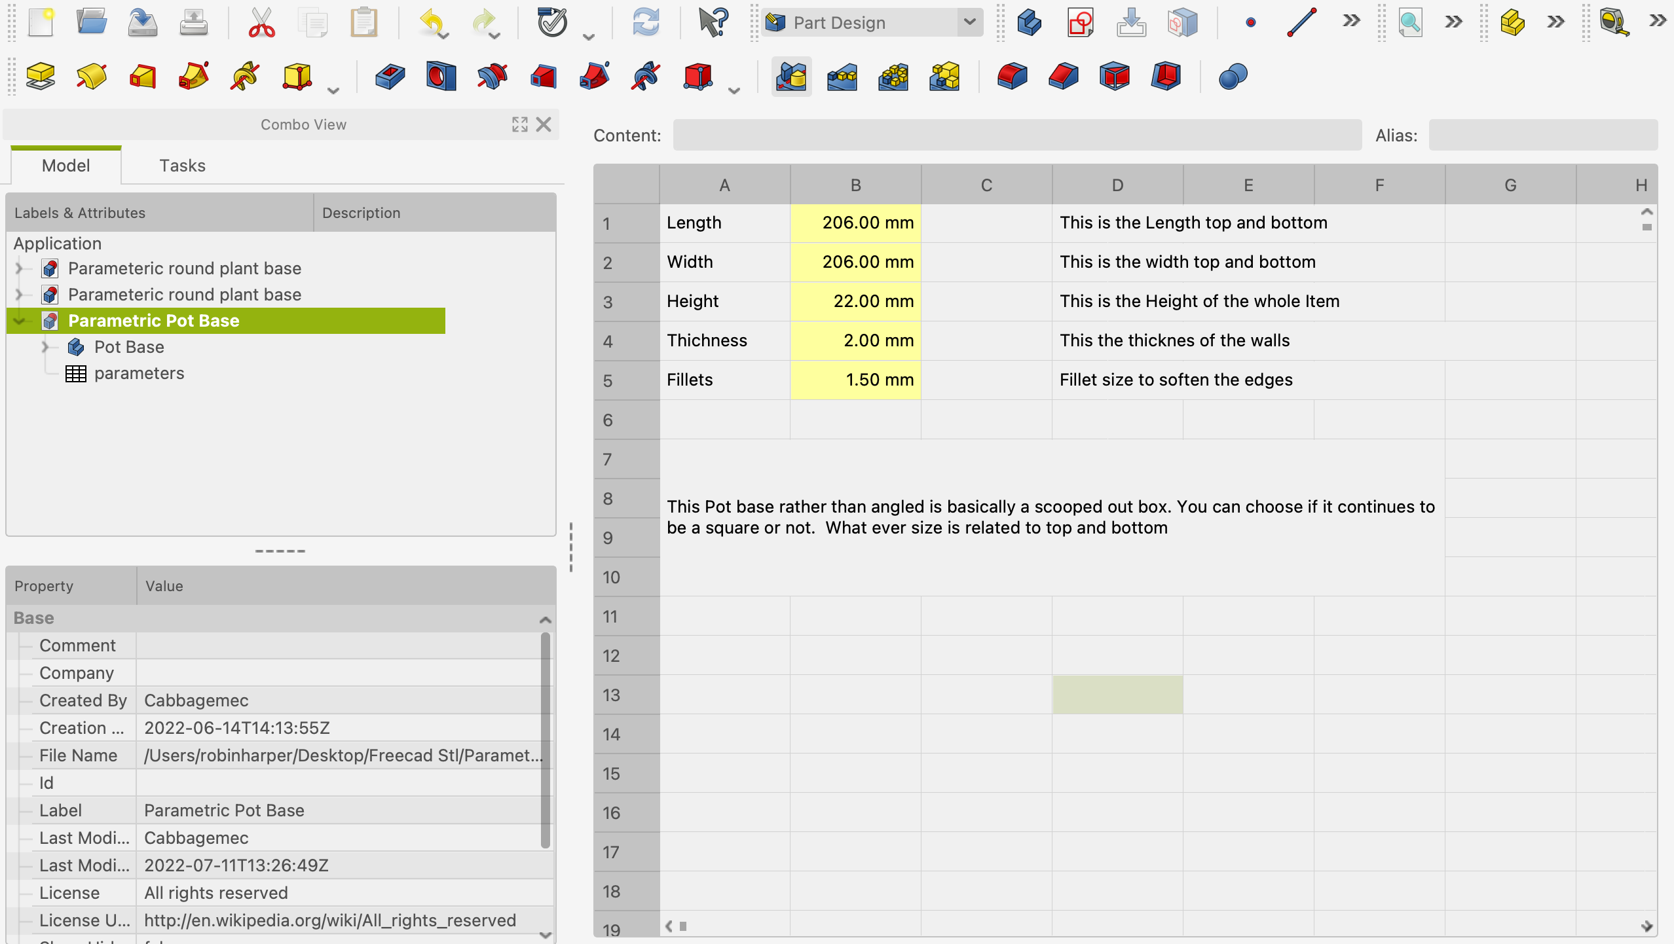Select the Groove tool icon

493,77
